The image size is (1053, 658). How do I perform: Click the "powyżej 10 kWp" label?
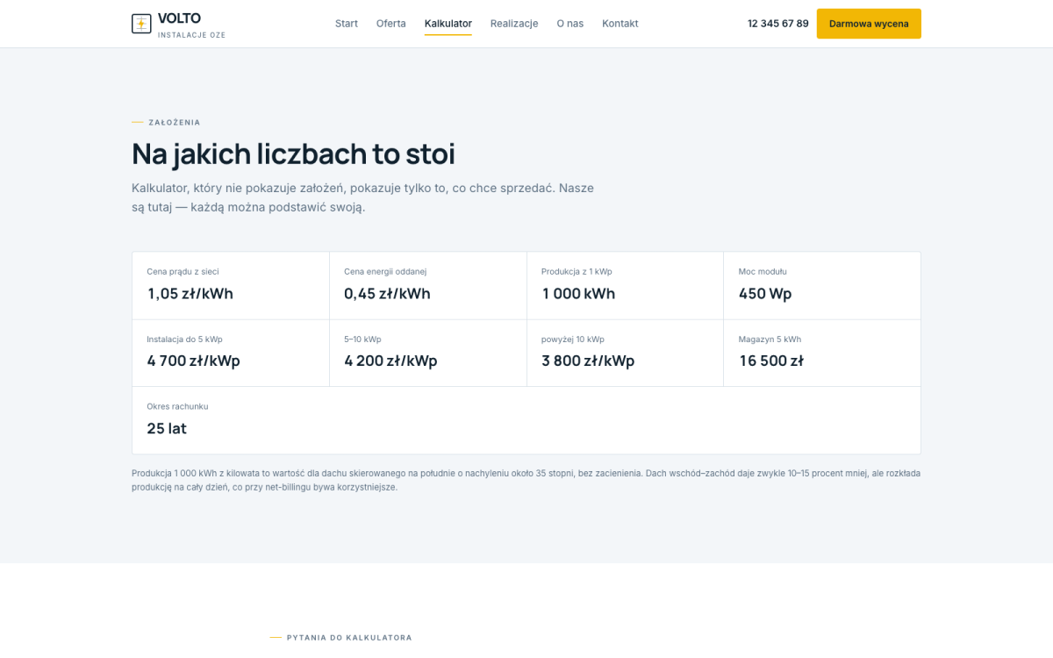573,340
